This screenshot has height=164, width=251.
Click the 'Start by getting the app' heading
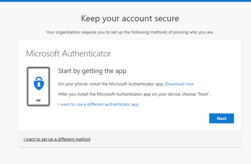tap(92, 71)
